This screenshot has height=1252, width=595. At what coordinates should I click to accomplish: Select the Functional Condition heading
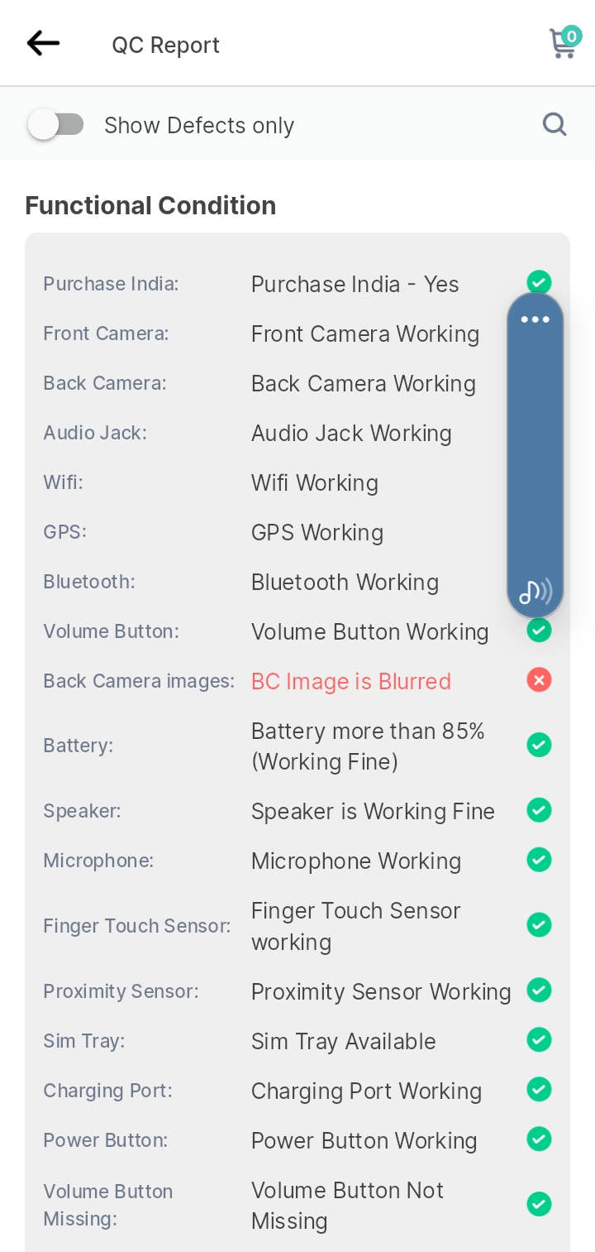[x=150, y=205]
